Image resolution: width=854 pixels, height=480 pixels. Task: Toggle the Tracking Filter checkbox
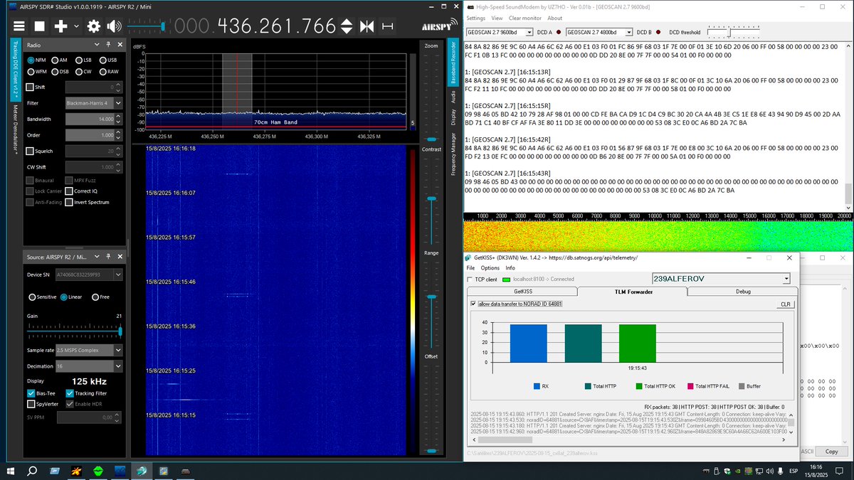tap(70, 393)
